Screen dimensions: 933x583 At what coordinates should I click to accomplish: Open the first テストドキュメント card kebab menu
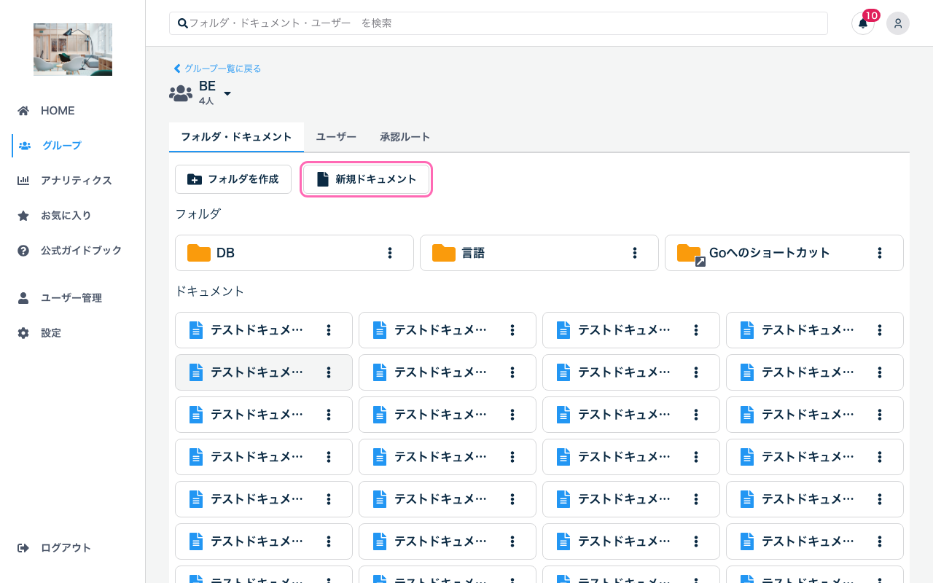click(327, 329)
